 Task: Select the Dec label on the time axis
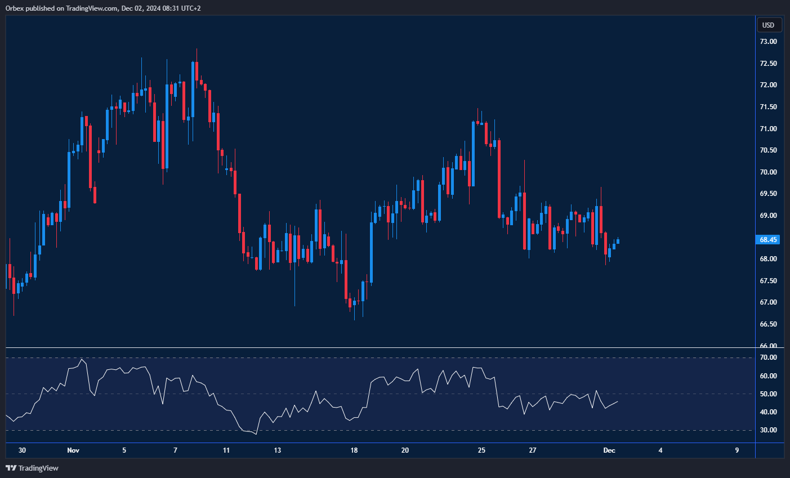(609, 450)
